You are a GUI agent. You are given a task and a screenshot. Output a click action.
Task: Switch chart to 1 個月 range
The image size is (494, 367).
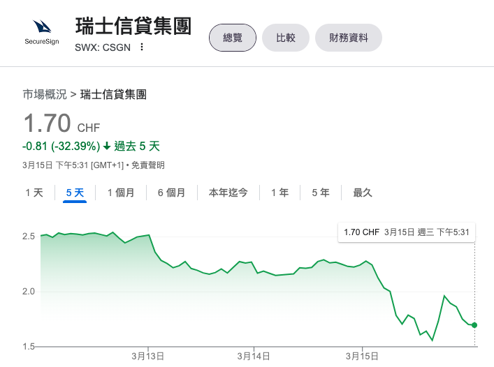[x=121, y=193]
